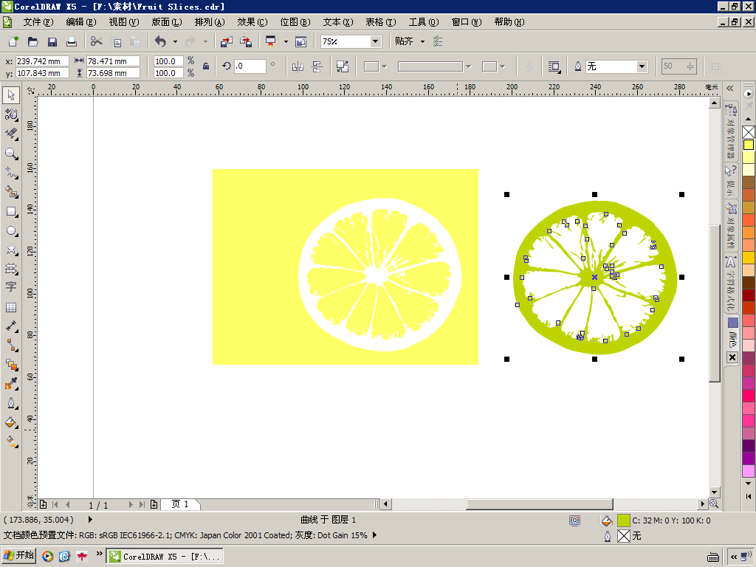Open the 帮助 menu

point(509,22)
